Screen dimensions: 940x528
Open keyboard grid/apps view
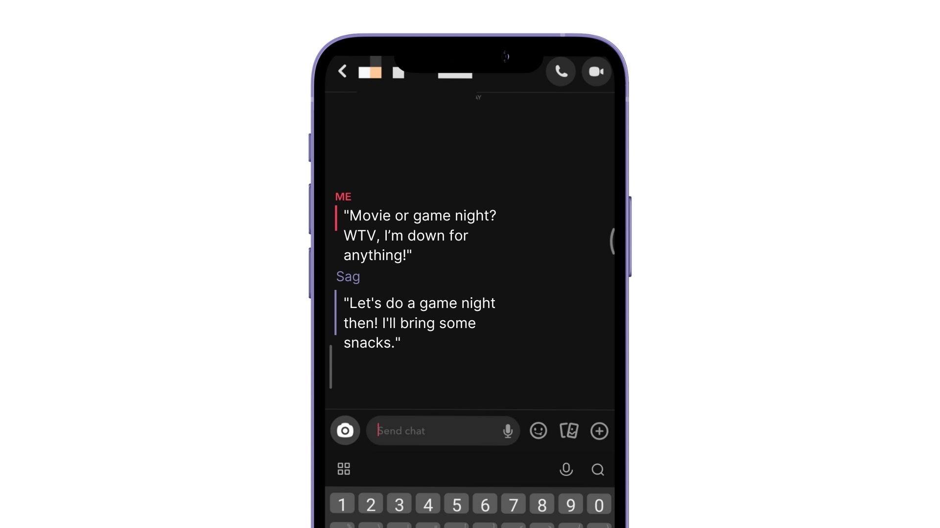click(344, 469)
